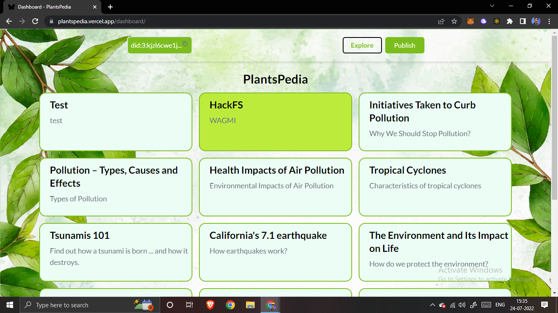
Task: Bookmark this page with the star
Action: coord(454,21)
